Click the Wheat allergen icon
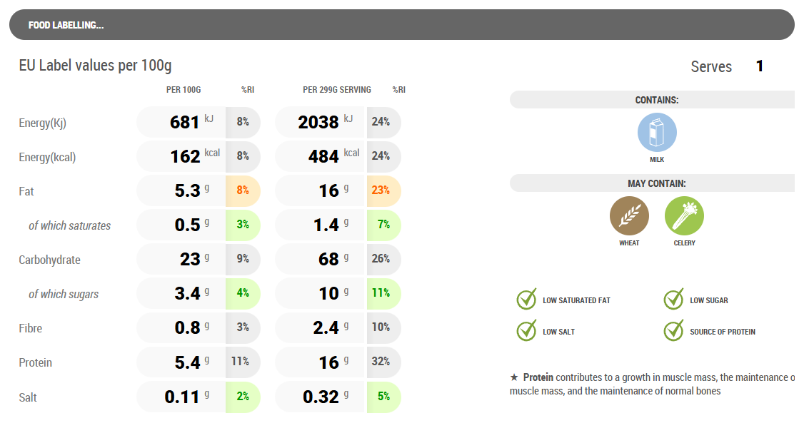 click(629, 216)
